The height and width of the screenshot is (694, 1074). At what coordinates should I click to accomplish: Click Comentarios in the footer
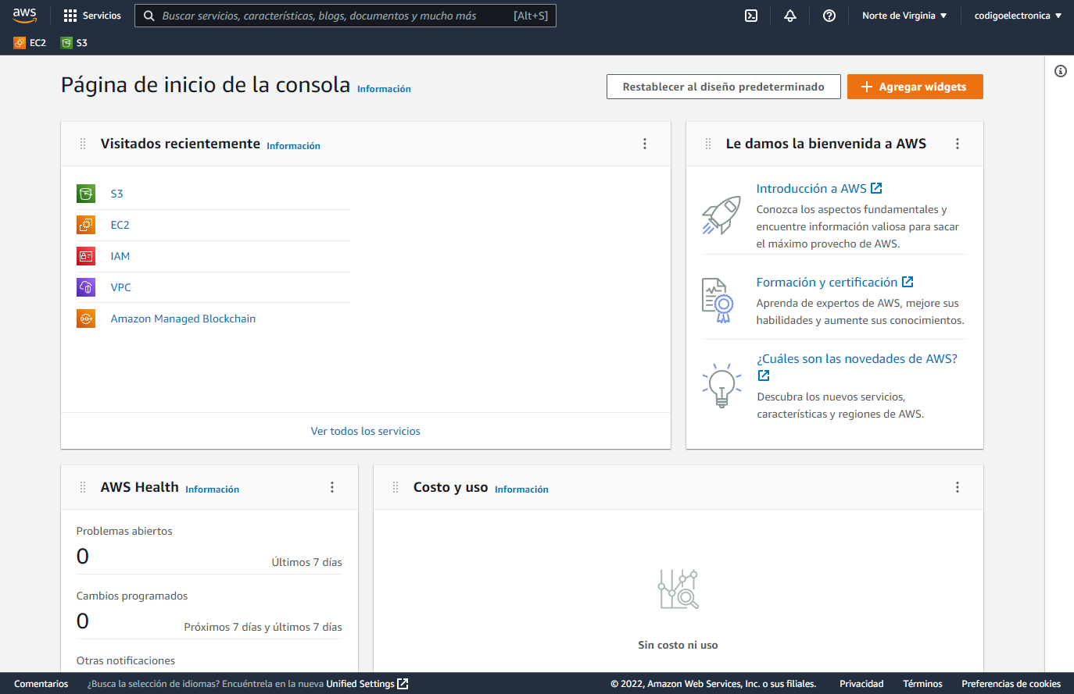(41, 684)
